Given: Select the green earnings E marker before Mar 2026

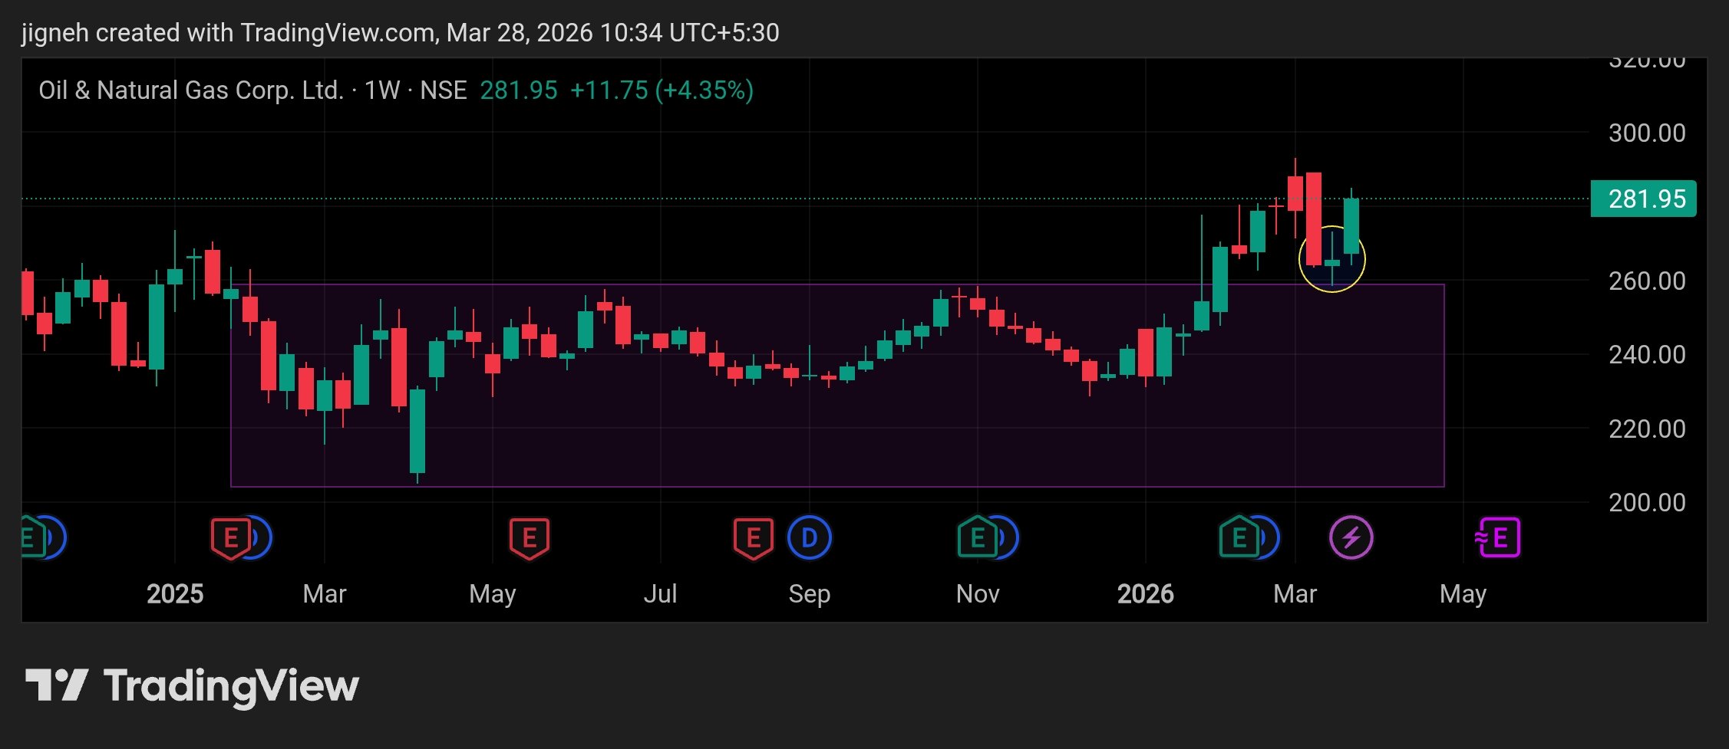Looking at the screenshot, I should pyautogui.click(x=1239, y=538).
